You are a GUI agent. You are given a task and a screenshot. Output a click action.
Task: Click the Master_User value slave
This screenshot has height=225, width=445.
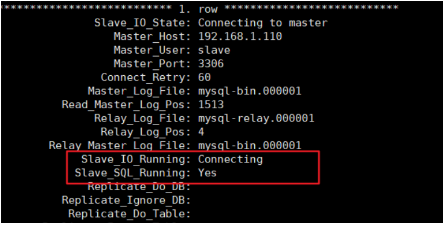point(214,50)
